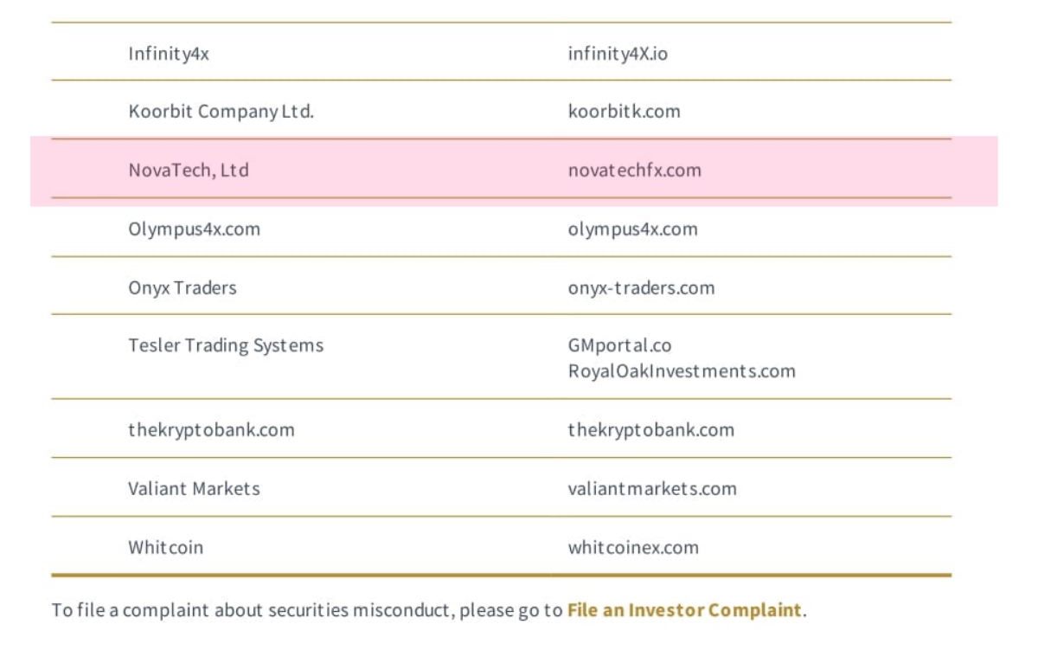Click the GMportal.co website text
This screenshot has width=1038, height=650.
(x=619, y=345)
